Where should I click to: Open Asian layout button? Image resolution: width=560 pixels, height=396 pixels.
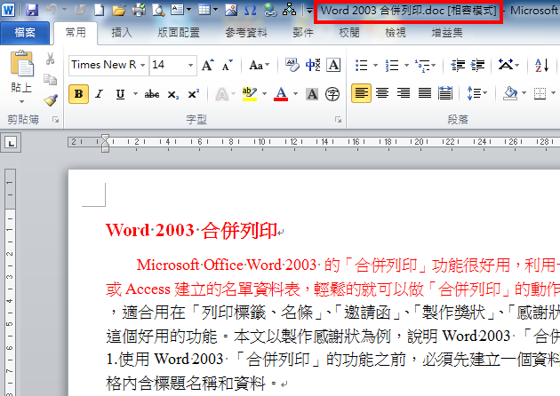508,66
